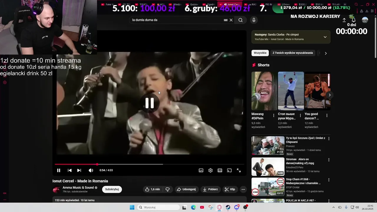Run the search with the magnifier button
This screenshot has width=377, height=212.
click(241, 20)
